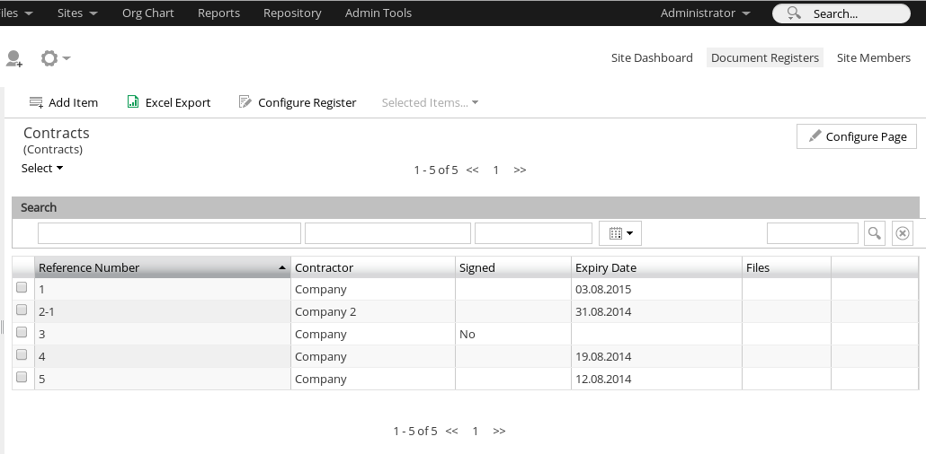Open the Sites dropdown menu
The height and width of the screenshot is (454, 926).
pyautogui.click(x=76, y=13)
